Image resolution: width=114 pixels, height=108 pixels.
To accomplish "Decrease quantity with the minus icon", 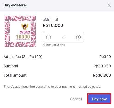I will (x=48, y=37).
